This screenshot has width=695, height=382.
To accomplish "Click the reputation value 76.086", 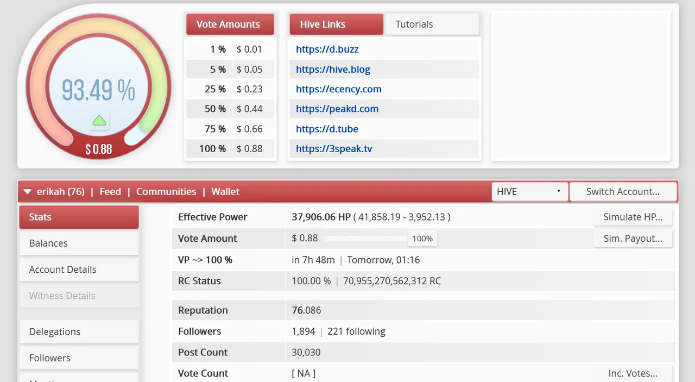I will click(306, 310).
